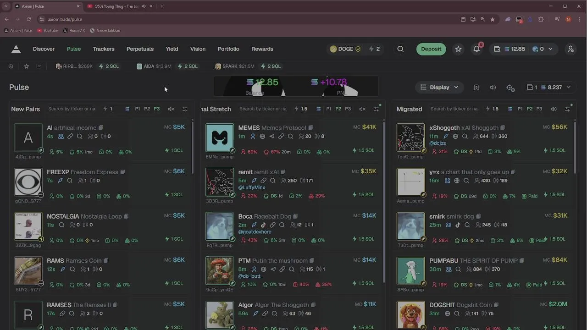Copy the AI artifical income token name
Screen dimensions: 587x330
click(x=101, y=128)
